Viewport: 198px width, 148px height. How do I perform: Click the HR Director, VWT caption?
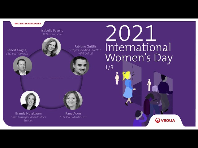click(52, 34)
